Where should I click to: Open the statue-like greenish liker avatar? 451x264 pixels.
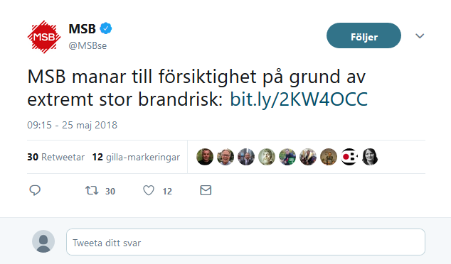click(267, 157)
